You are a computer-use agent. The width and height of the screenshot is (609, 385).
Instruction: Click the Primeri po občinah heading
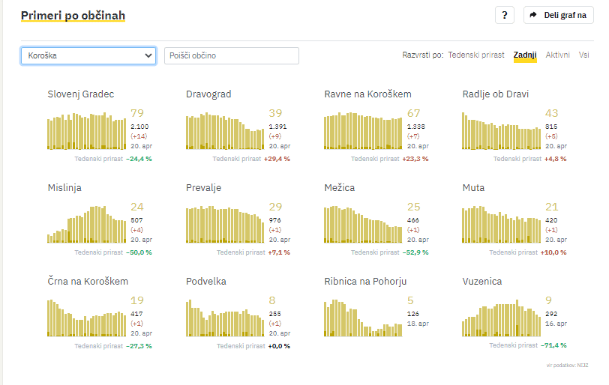[73, 16]
